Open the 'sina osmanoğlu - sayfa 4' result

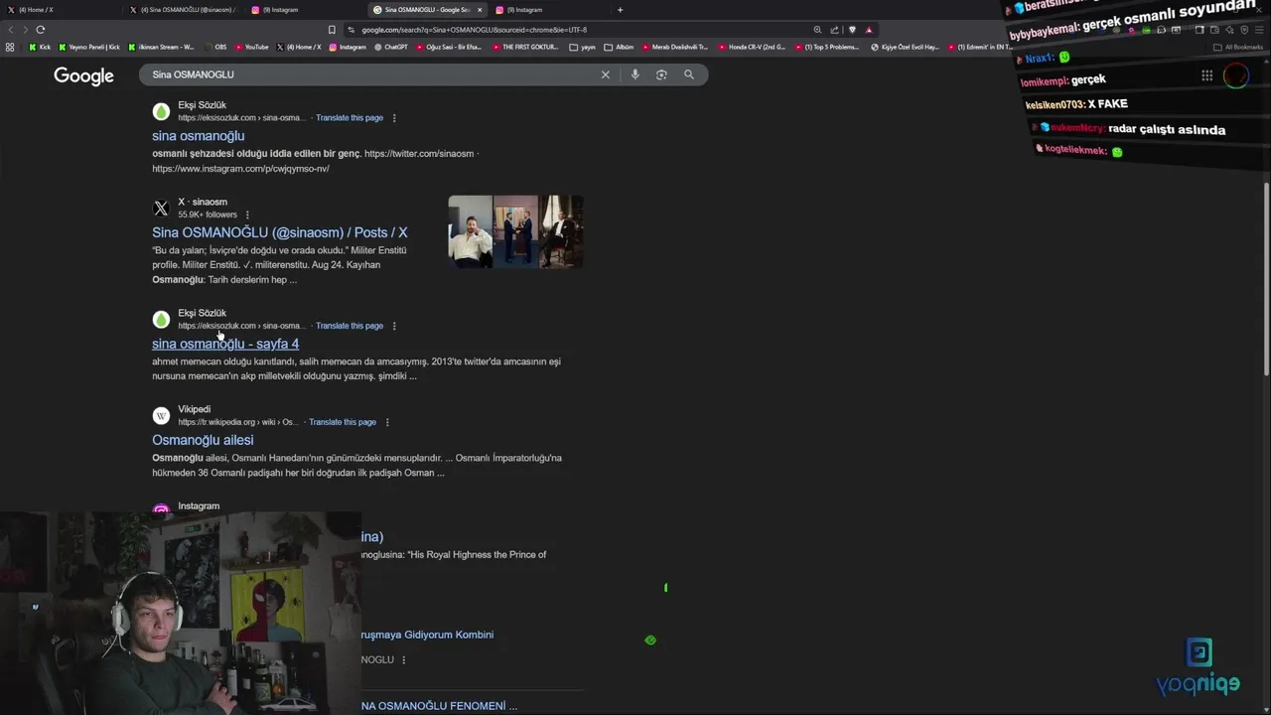tap(225, 344)
